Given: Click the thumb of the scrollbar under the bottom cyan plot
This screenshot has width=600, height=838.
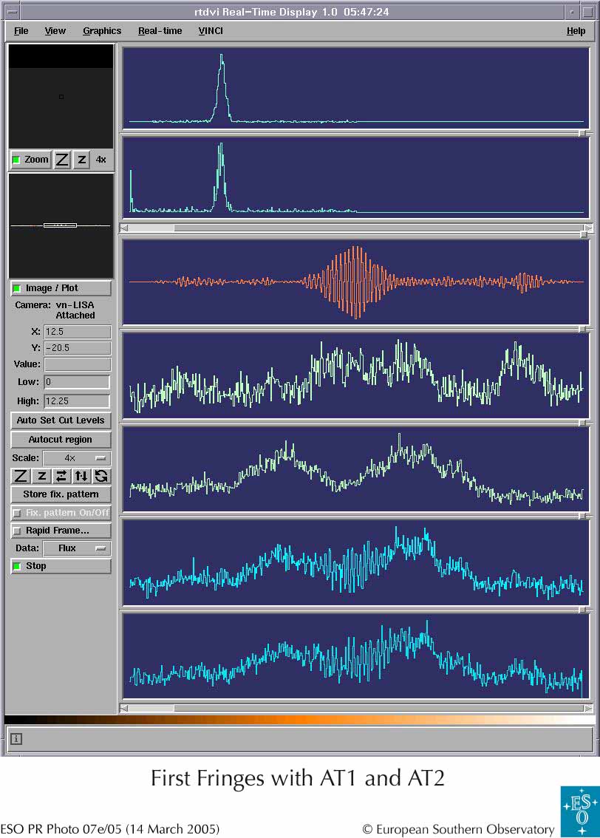Looking at the screenshot, I should pos(151,708).
